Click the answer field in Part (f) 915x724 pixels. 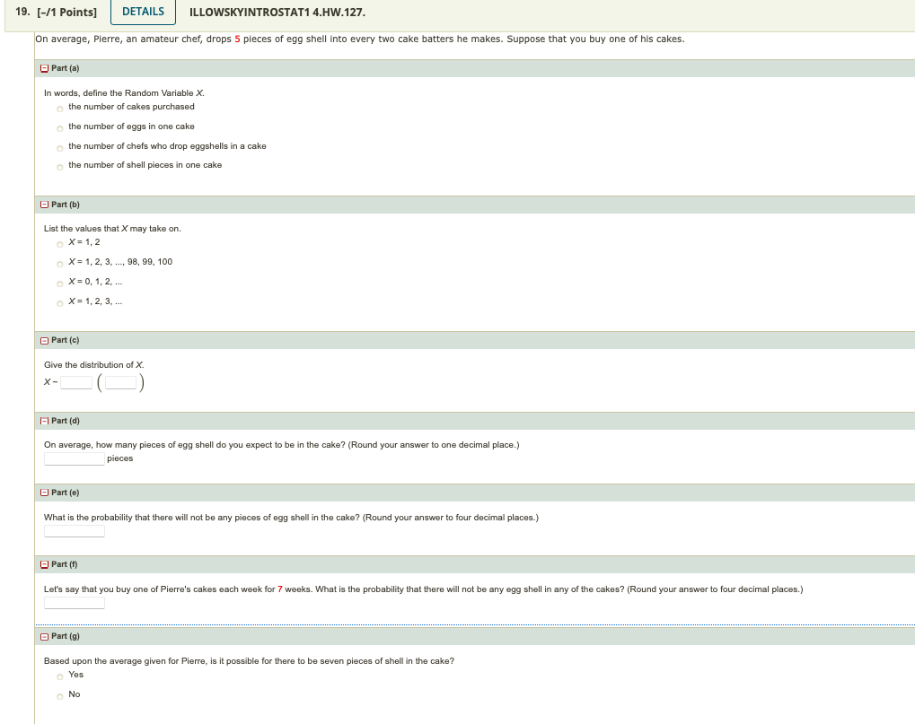75,601
